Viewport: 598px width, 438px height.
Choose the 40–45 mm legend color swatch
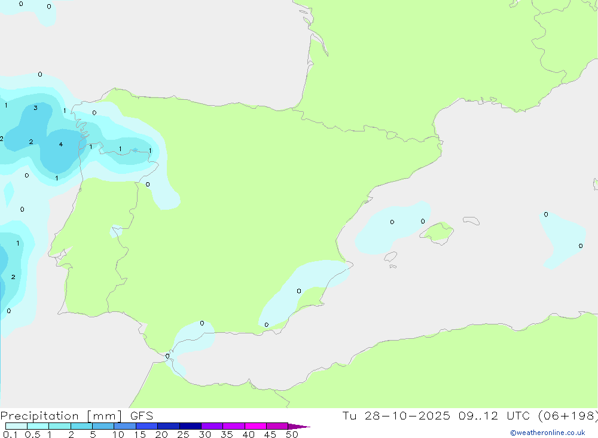pos(255,426)
